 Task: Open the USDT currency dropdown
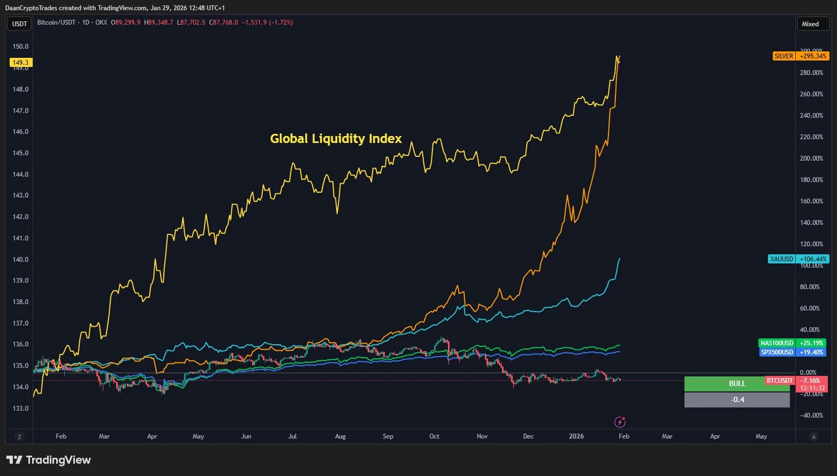[20, 24]
